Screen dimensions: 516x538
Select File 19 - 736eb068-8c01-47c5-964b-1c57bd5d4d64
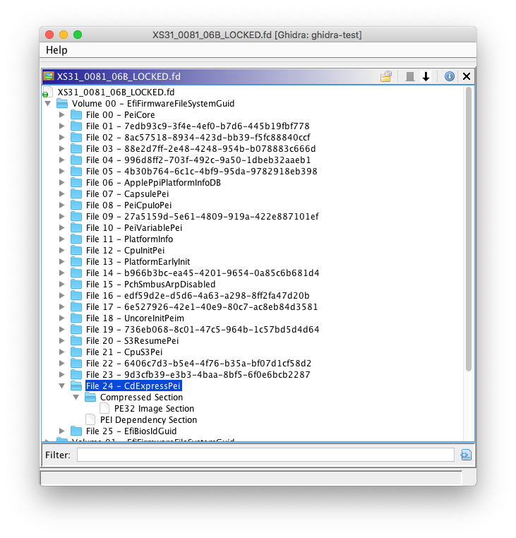pos(203,330)
